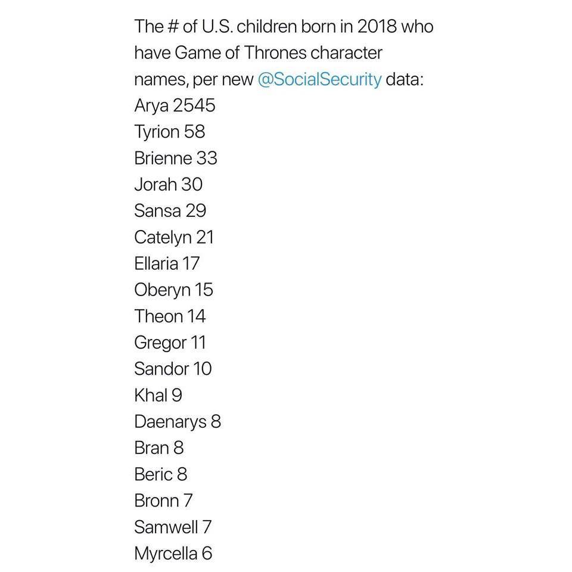Select the 'Tyrion 58' entry
This screenshot has height=572, width=572.
tap(169, 132)
